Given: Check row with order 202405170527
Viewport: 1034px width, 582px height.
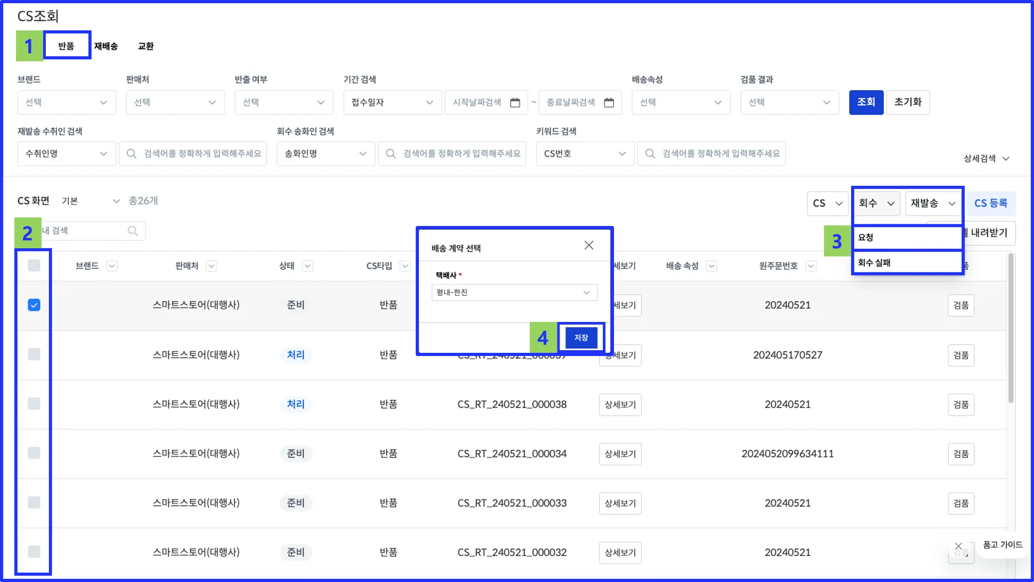Looking at the screenshot, I should tap(34, 354).
